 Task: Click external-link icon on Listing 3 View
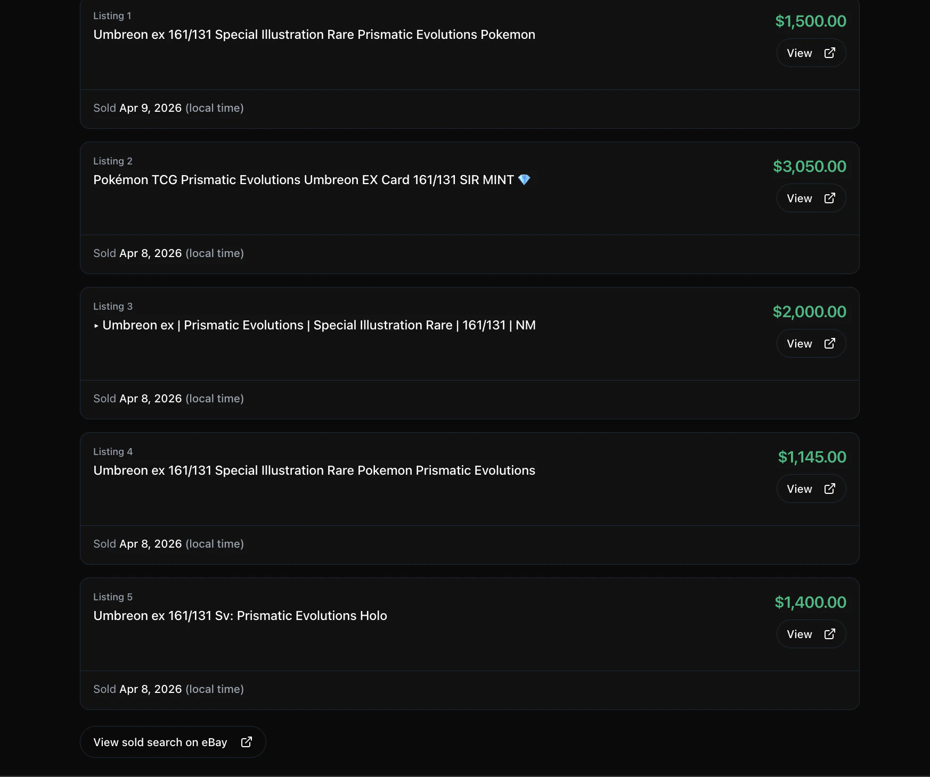point(829,343)
